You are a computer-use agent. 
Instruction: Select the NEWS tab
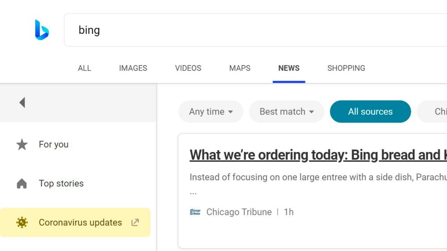tap(289, 68)
